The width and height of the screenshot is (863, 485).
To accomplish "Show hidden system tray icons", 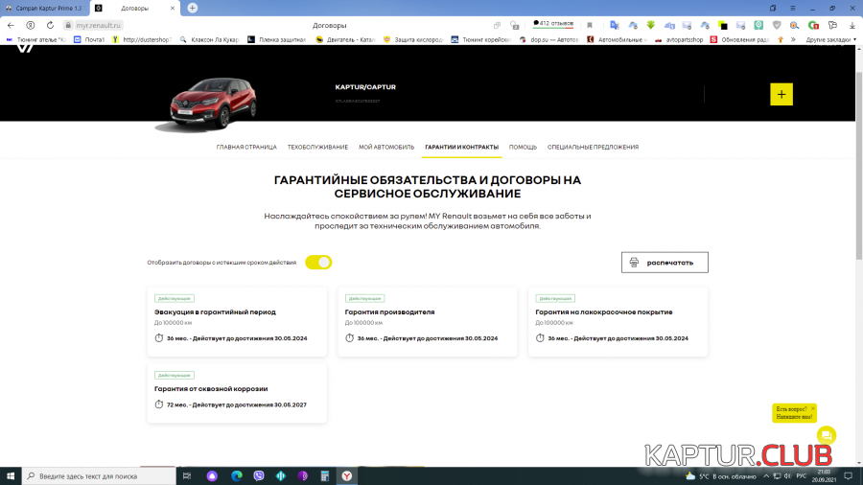I will 766,476.
